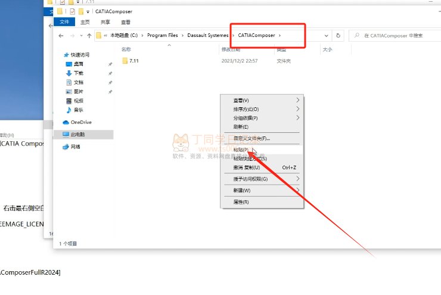Unpin 图片 using its pin icon
The width and height of the screenshot is (441, 295).
coord(110,92)
